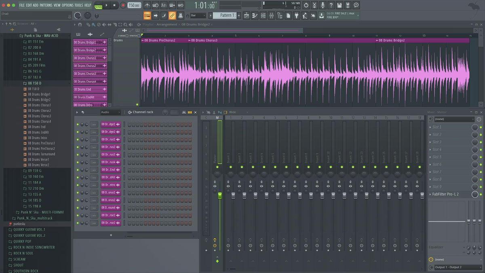Screen dimensions: 485x273
Task: Open the PATTERNS menu
Action: pyautogui.click(x=46, y=5)
